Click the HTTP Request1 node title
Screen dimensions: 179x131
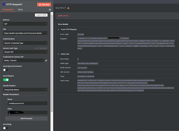click(x=14, y=4)
